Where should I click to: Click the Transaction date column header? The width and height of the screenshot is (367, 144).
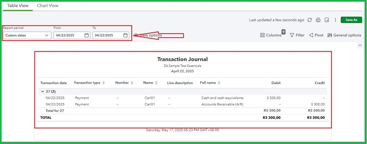pos(53,83)
